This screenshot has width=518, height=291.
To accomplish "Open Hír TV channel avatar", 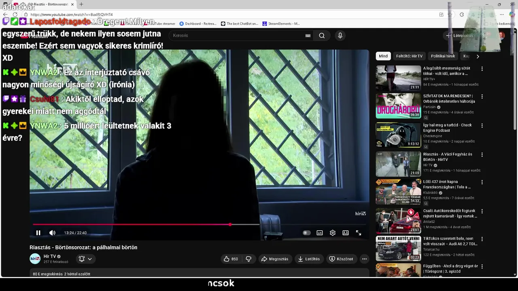I will (x=35, y=259).
